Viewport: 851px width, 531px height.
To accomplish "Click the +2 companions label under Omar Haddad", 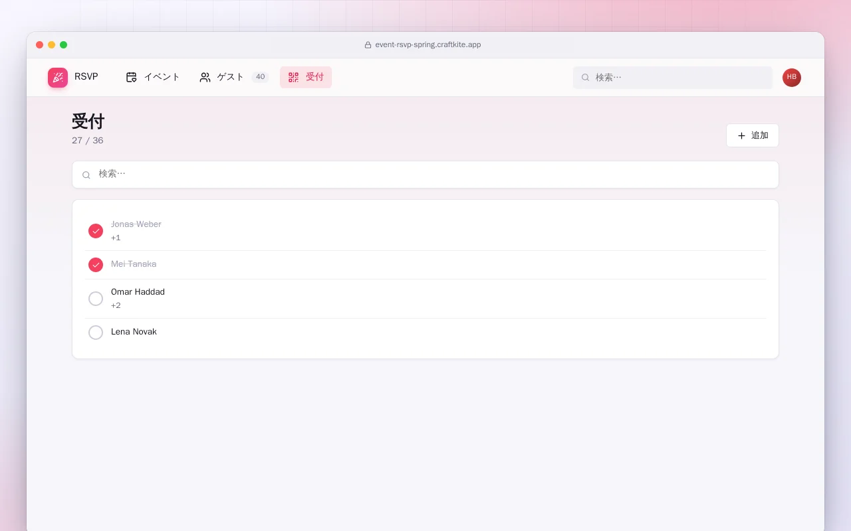I will [x=116, y=305].
